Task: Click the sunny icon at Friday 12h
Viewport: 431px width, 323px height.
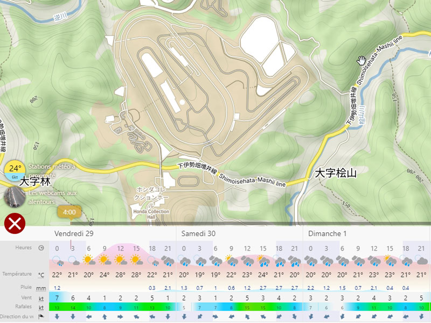Action: click(121, 261)
